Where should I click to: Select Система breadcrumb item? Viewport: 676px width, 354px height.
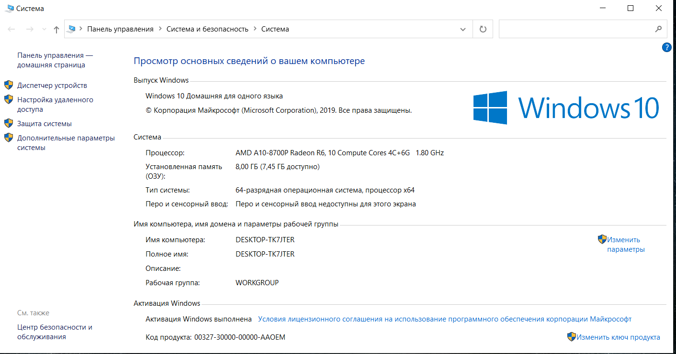pos(275,29)
